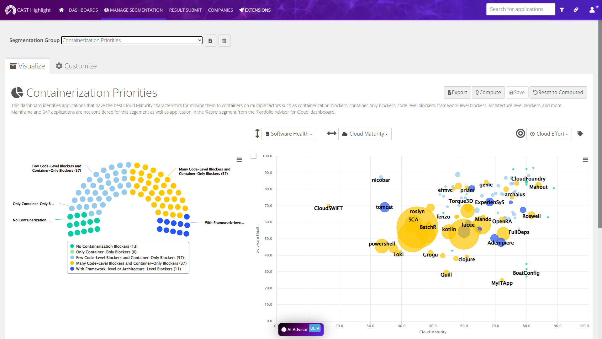Click the link chain icon
The width and height of the screenshot is (602, 339).
click(x=576, y=10)
